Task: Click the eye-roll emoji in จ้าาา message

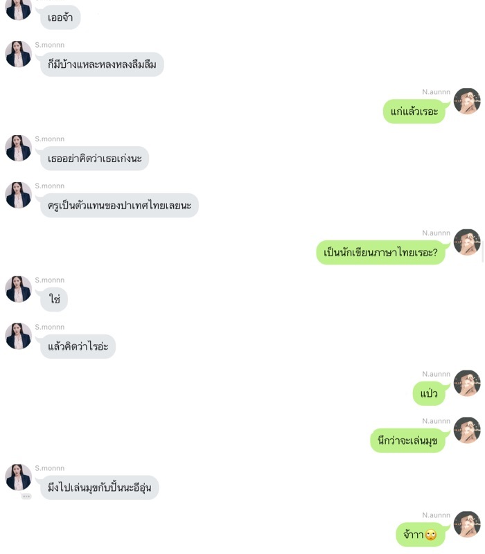Action: click(431, 535)
